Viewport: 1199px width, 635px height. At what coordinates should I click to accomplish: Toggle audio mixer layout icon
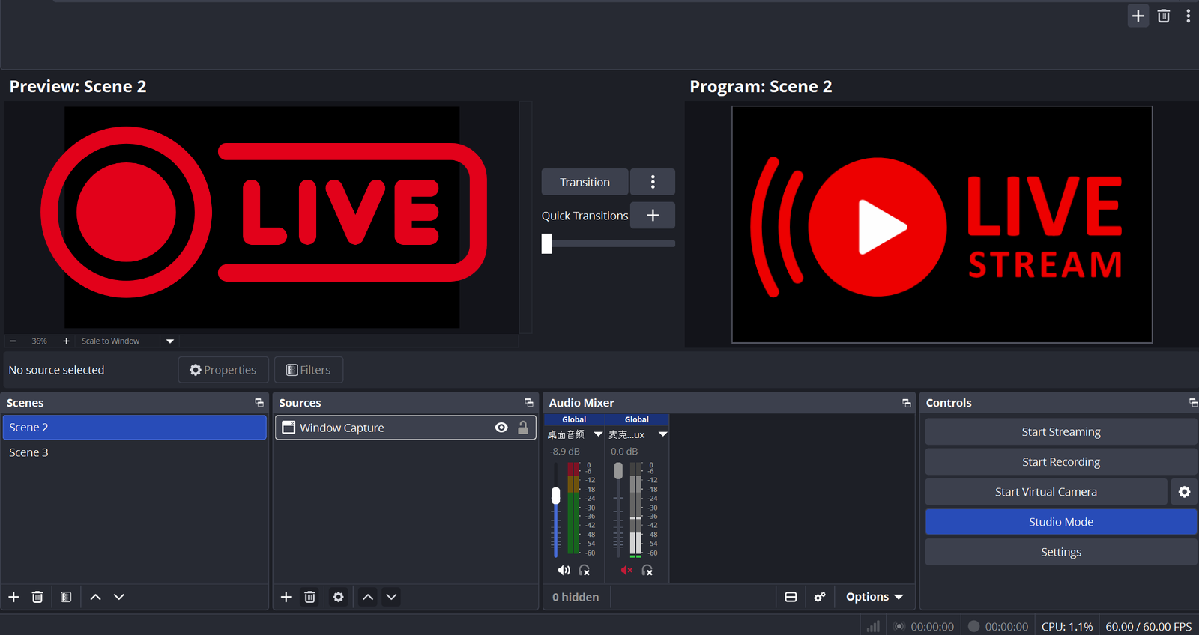coord(791,597)
